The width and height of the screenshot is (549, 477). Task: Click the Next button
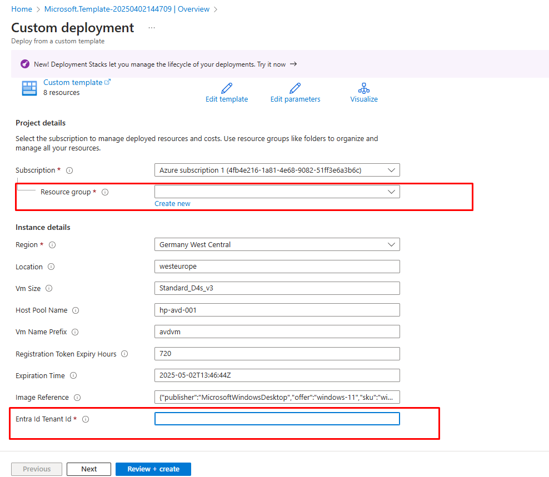tap(89, 469)
